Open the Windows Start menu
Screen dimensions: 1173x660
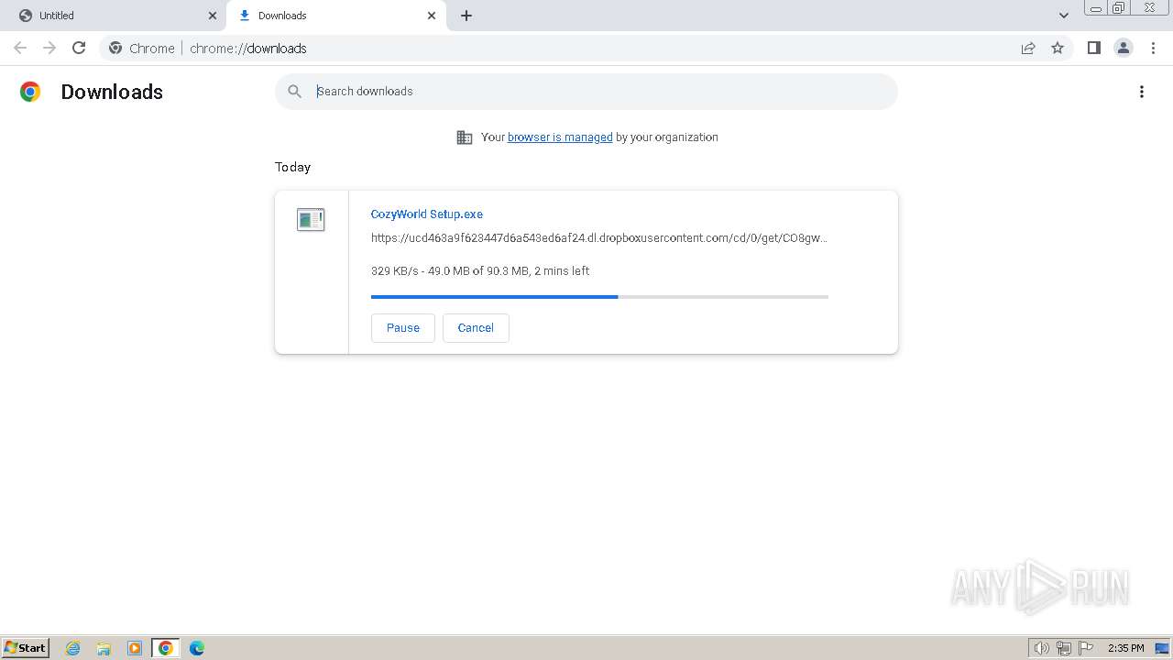coord(26,648)
